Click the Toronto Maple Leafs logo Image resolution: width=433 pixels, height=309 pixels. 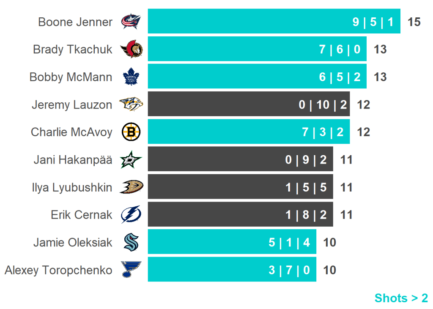[131, 77]
